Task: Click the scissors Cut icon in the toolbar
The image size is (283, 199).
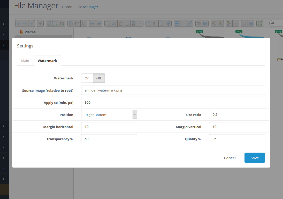Action: pos(114,23)
